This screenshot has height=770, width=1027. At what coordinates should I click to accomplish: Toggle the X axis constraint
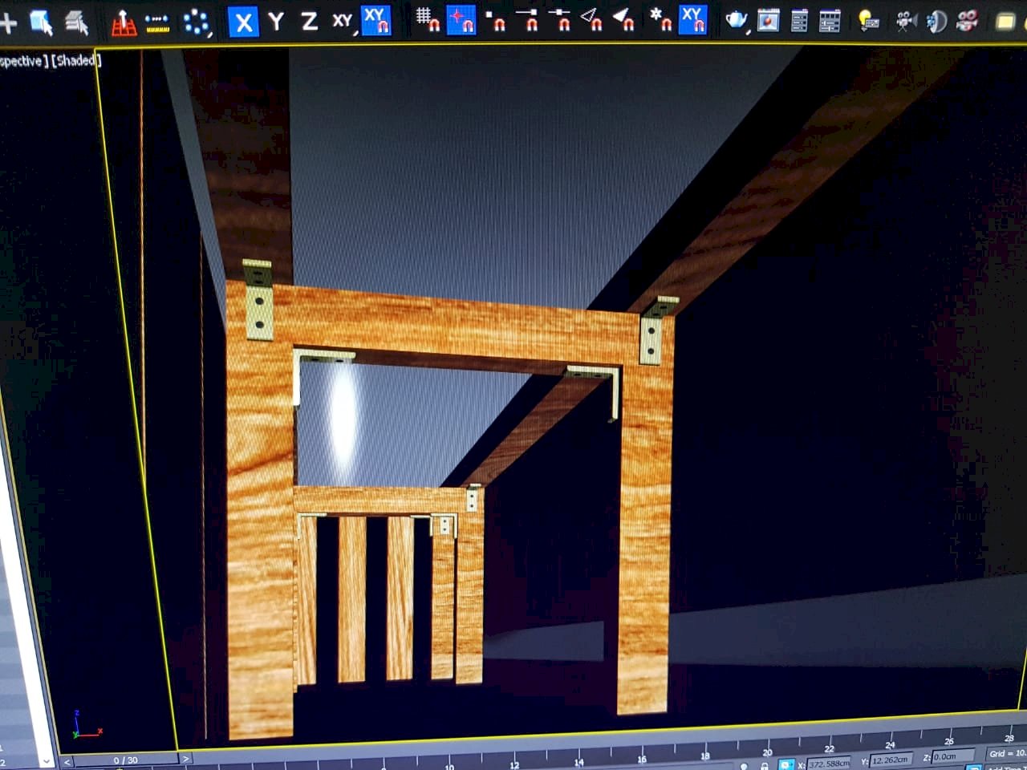click(x=243, y=22)
